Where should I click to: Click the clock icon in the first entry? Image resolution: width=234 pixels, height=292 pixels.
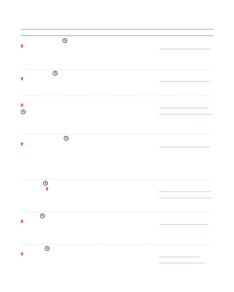click(x=65, y=40)
